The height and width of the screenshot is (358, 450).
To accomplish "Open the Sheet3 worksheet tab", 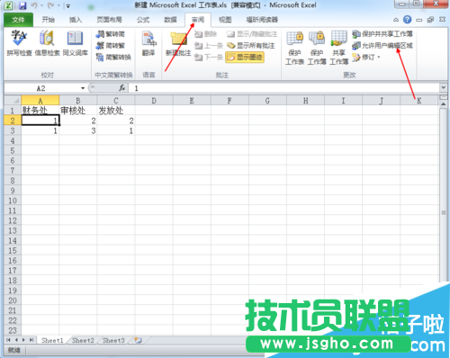I will [x=113, y=340].
